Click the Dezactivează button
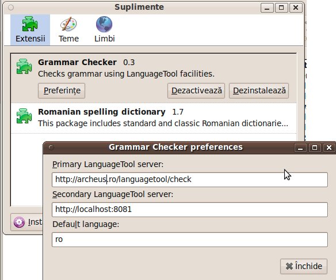 [196, 91]
